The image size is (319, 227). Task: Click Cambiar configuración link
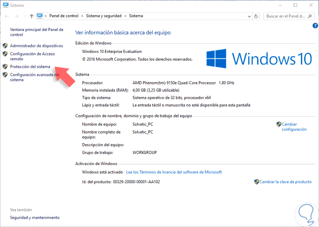pos(294,127)
